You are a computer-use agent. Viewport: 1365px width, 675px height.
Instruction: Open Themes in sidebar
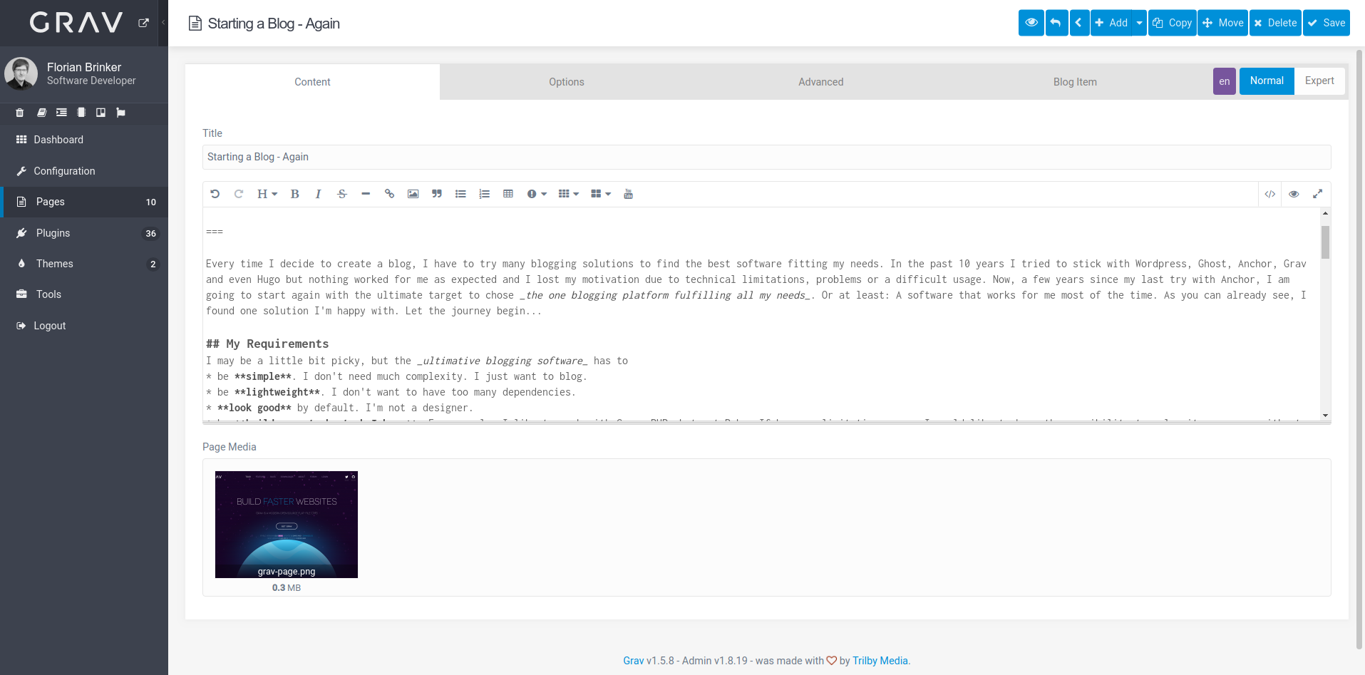[84, 264]
